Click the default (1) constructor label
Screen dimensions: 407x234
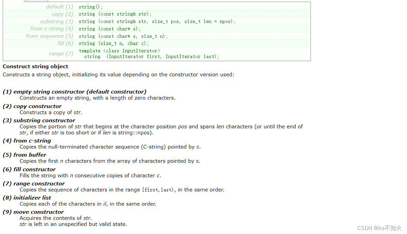(x=60, y=7)
